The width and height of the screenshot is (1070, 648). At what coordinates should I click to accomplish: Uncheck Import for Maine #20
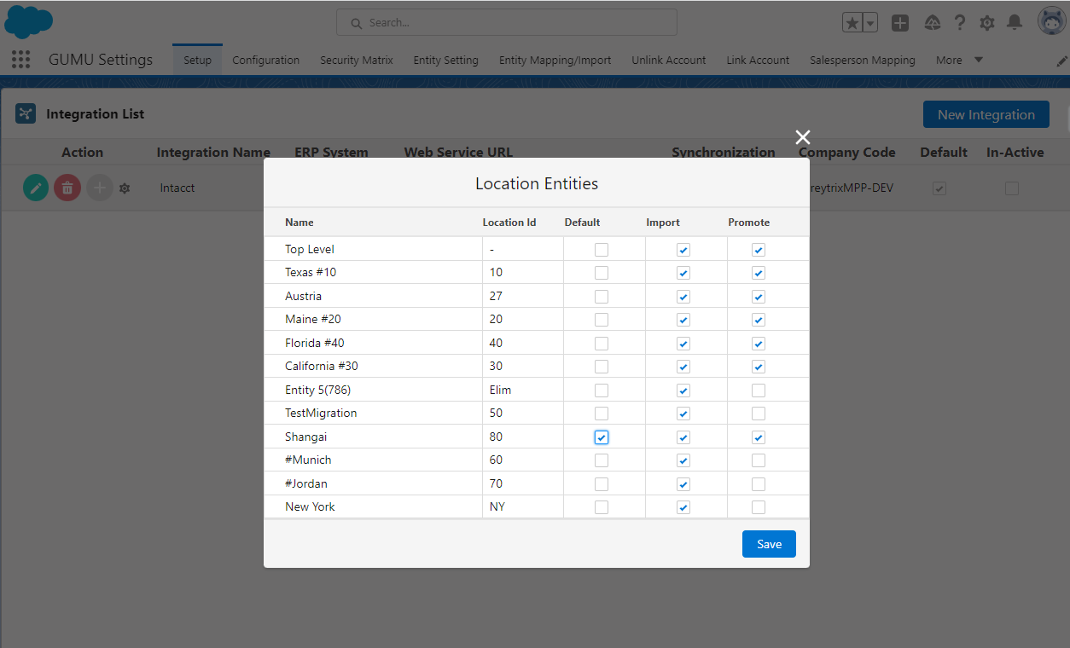(683, 320)
